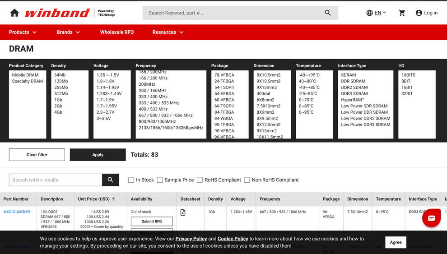This screenshot has height=254, width=447.
Task: Click the search-within-results magnifier button
Action: pos(111,180)
